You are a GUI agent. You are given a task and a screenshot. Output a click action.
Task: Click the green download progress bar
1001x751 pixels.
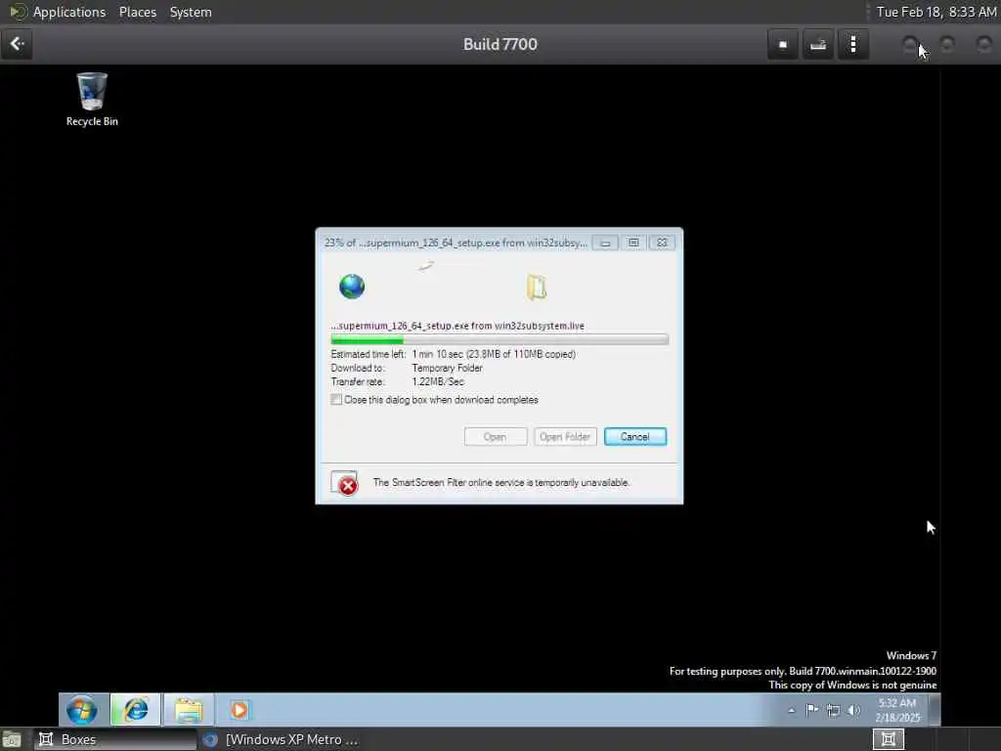click(500, 339)
